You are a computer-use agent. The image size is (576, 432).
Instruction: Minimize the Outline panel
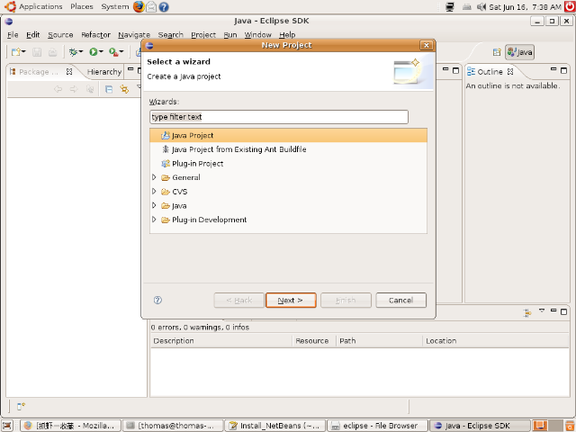[x=553, y=68]
